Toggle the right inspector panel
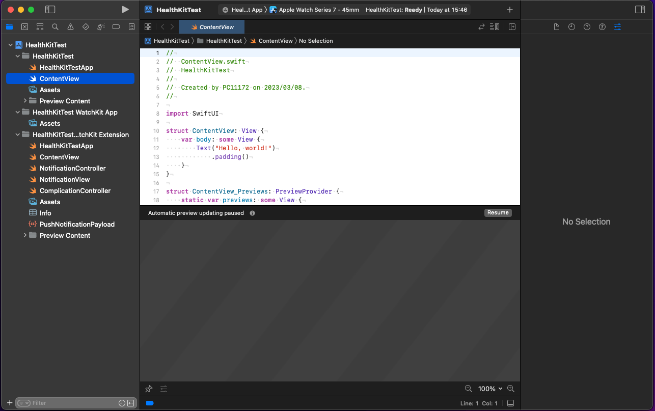Viewport: 655px width, 411px height. pyautogui.click(x=640, y=10)
